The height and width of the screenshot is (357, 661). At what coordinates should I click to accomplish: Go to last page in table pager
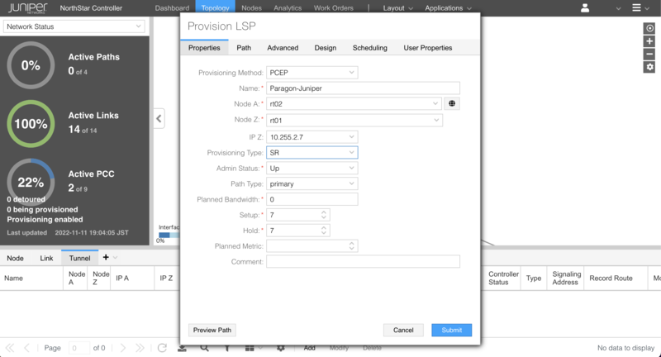point(140,348)
